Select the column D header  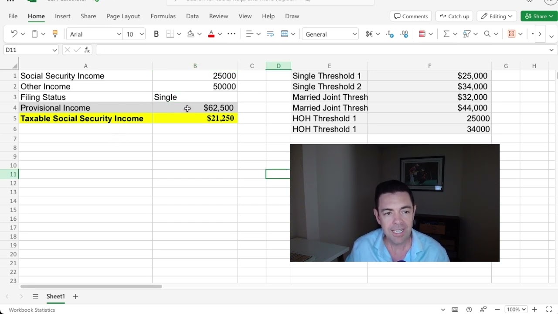click(x=279, y=66)
